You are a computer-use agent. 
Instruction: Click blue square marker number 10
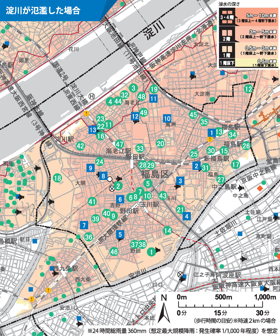167,118
